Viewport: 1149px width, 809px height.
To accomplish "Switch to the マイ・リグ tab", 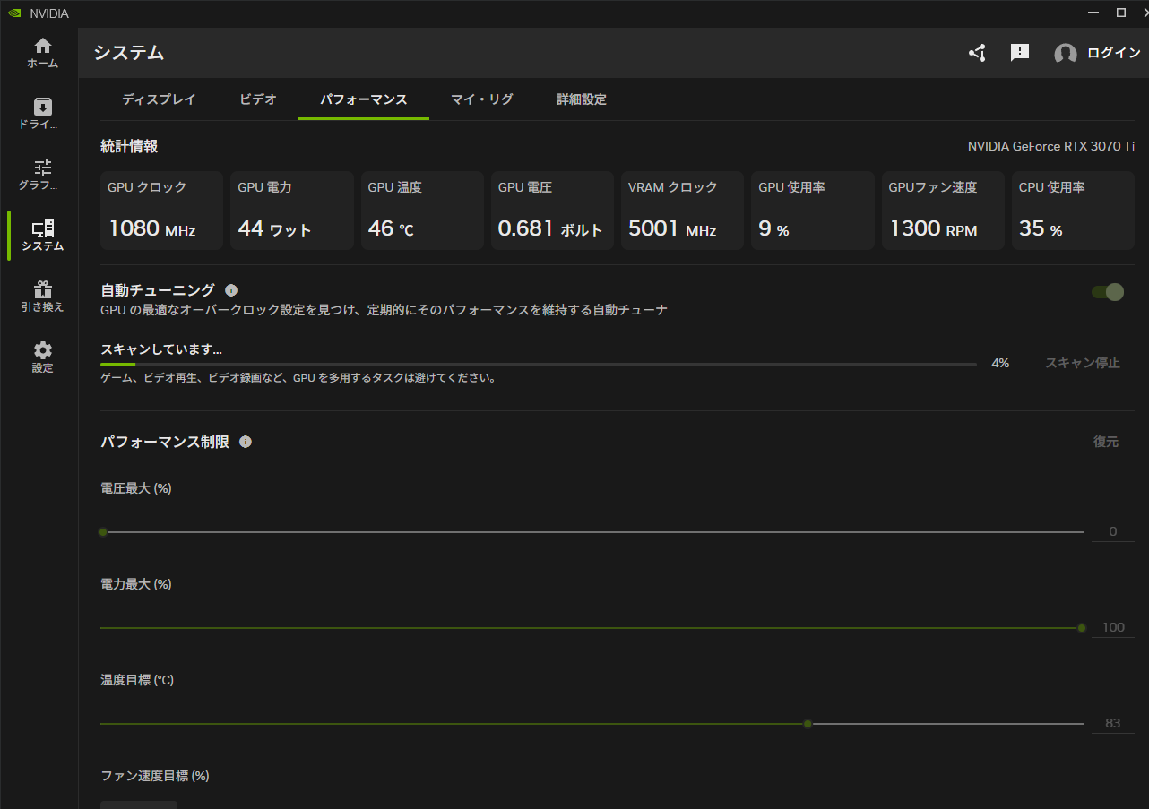I will (x=482, y=99).
